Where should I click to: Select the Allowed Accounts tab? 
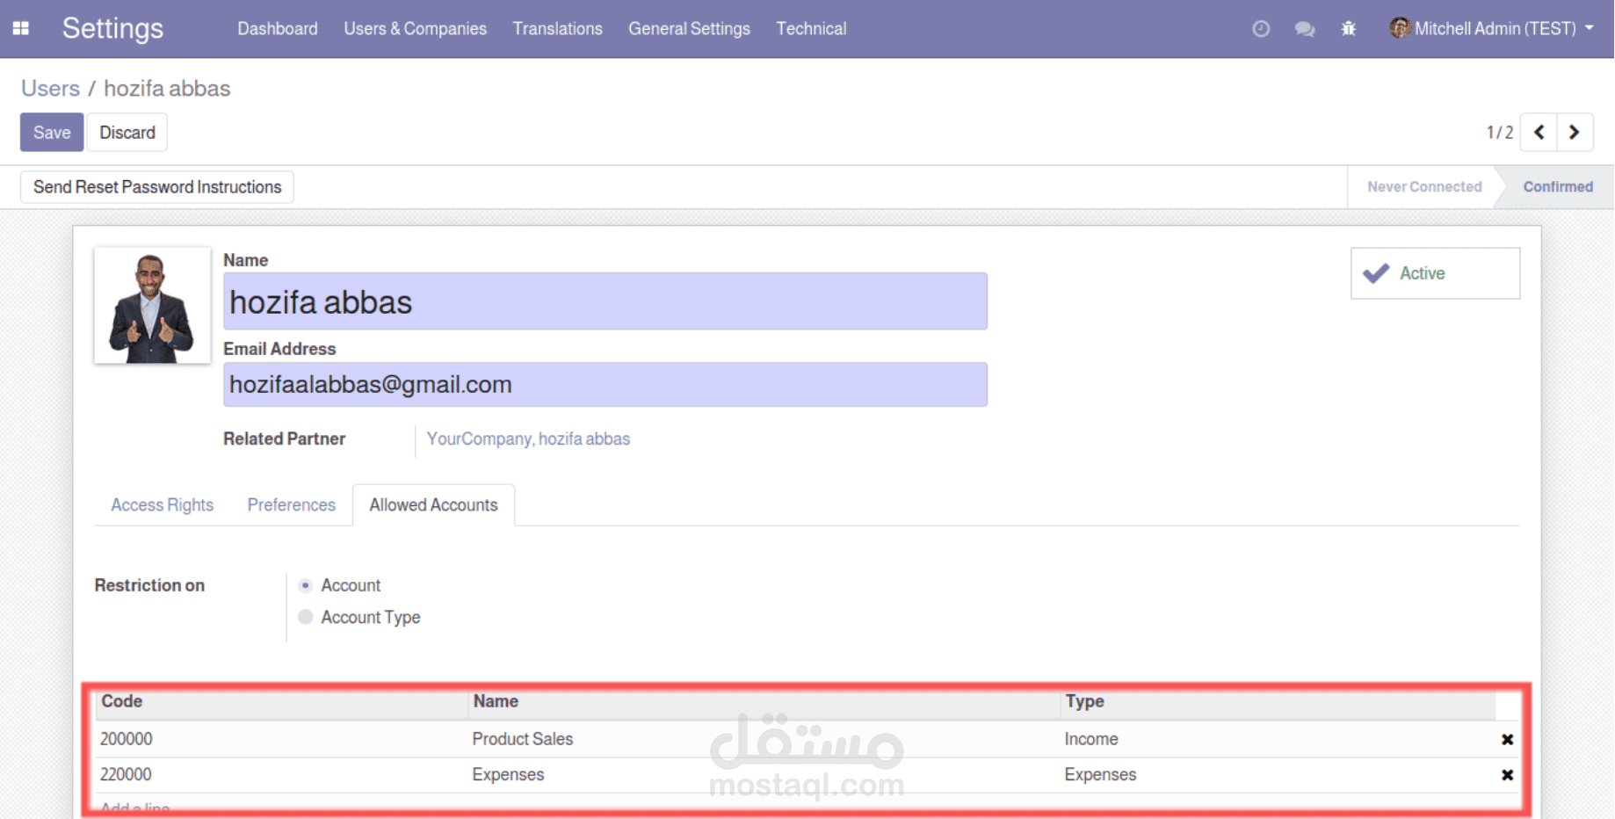click(x=433, y=505)
